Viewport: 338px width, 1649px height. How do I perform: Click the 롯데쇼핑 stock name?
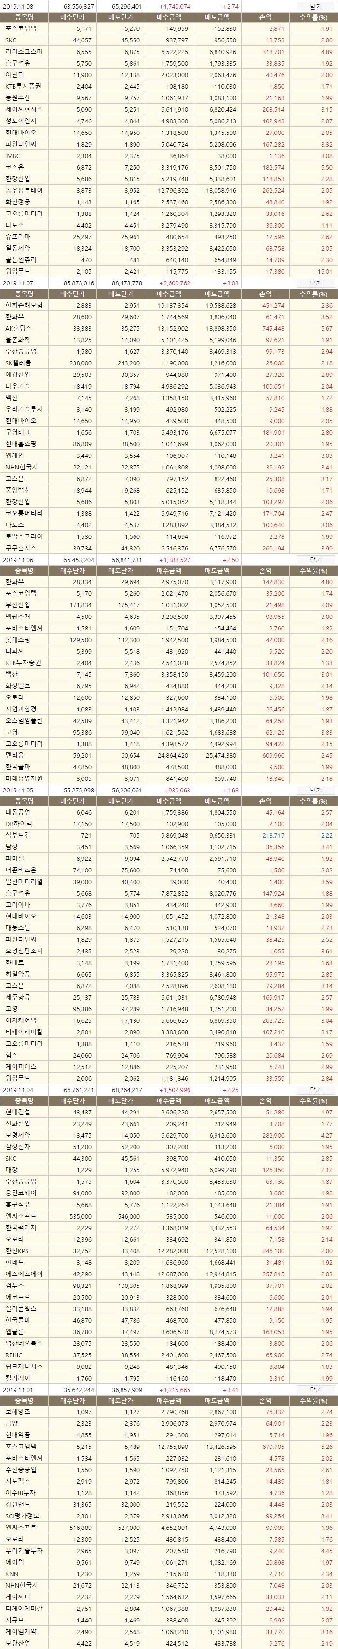point(18,640)
